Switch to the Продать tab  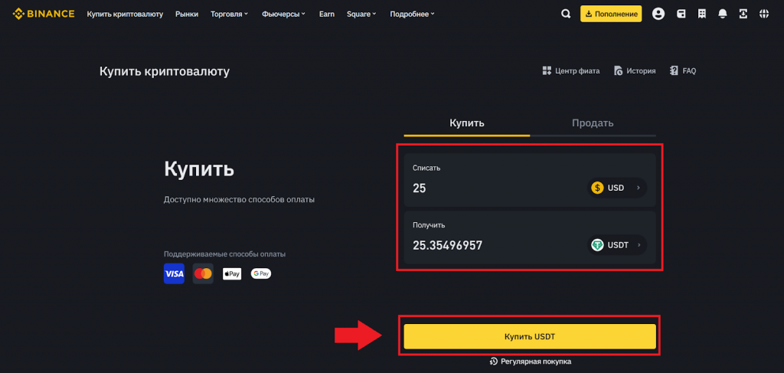[593, 123]
